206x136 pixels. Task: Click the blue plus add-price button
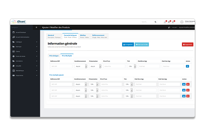click(188, 66)
